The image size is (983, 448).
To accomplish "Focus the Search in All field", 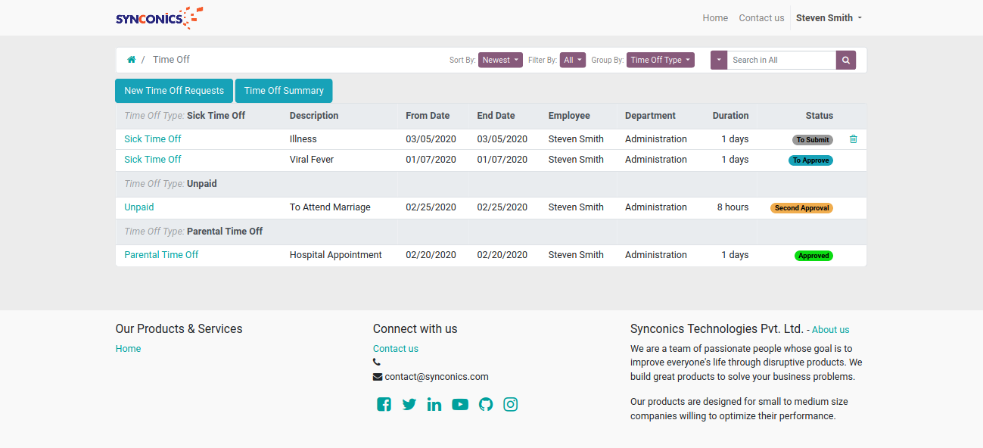I will tap(782, 60).
